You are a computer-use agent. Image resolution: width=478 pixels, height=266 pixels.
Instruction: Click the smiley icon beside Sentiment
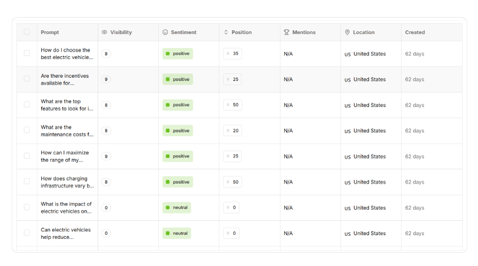click(165, 32)
